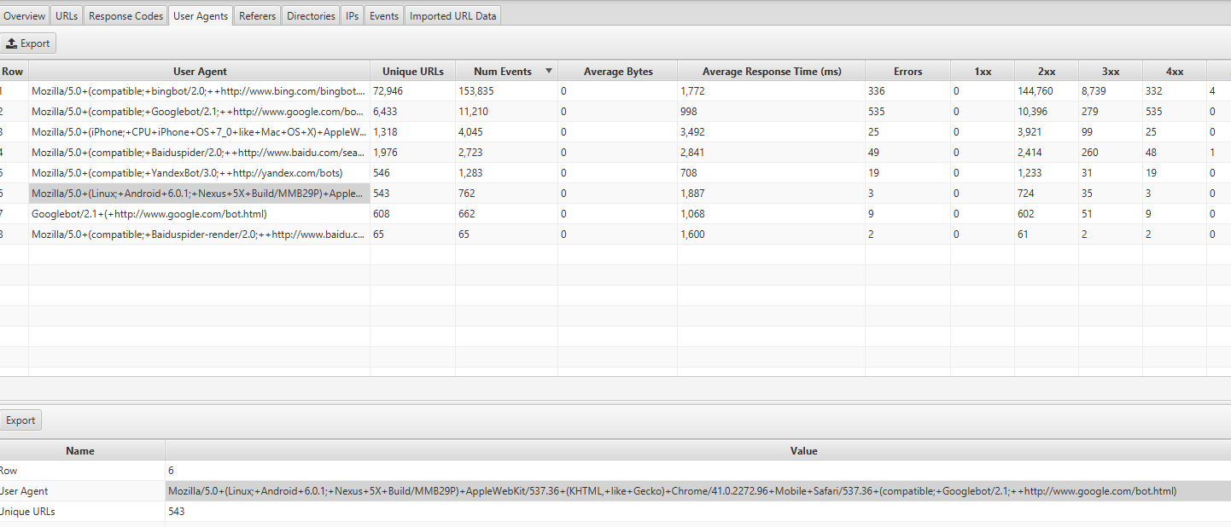Sort by 3xx column header
This screenshot has width=1231, height=527.
[x=1111, y=72]
